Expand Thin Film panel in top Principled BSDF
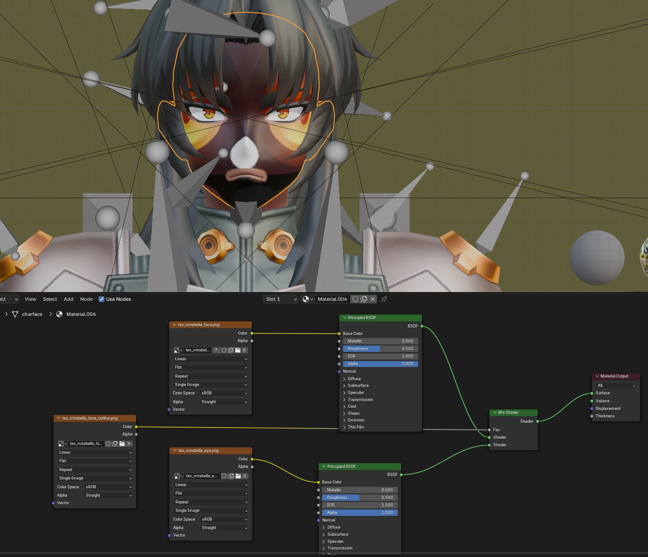 point(344,427)
